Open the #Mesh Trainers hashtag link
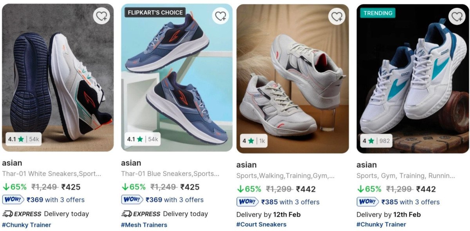The image size is (470, 231). click(x=144, y=225)
